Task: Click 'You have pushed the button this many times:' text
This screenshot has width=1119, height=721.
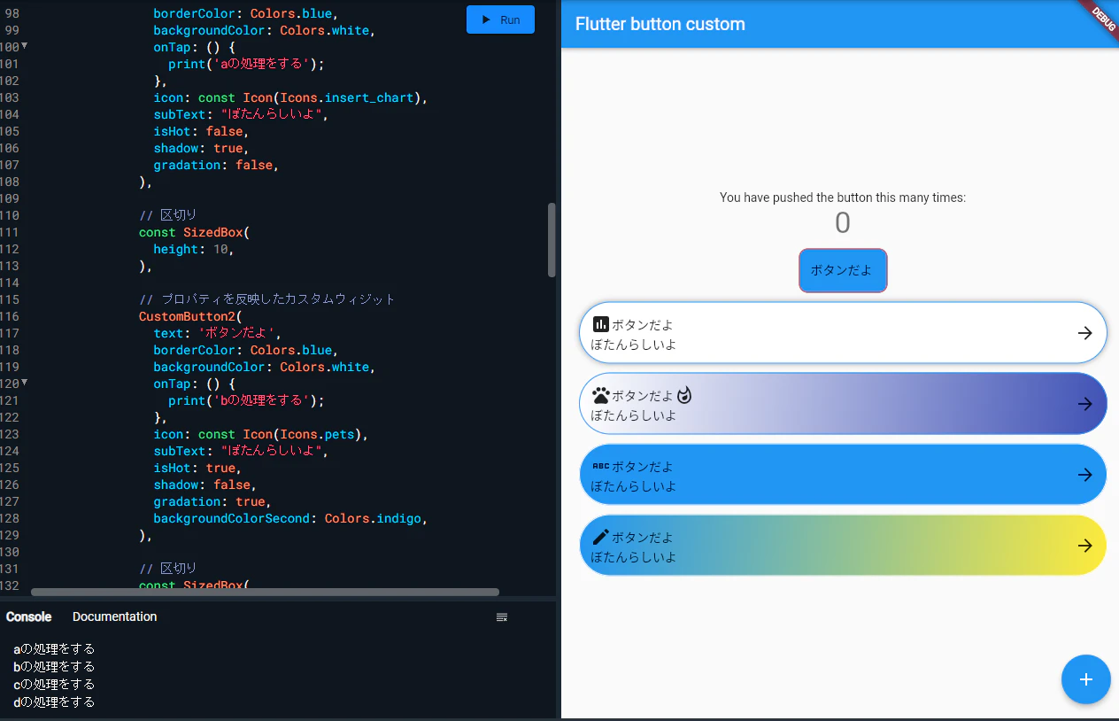Action: click(x=843, y=198)
